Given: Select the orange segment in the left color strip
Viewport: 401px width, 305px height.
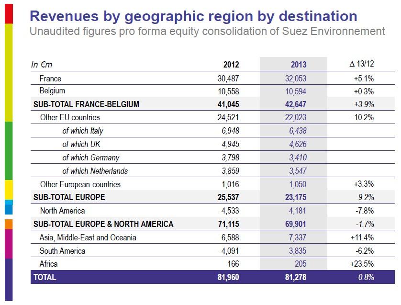Looking at the screenshot, I should 9,224.
